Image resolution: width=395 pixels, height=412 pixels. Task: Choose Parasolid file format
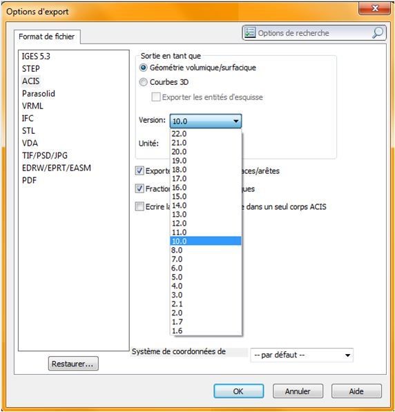click(39, 94)
